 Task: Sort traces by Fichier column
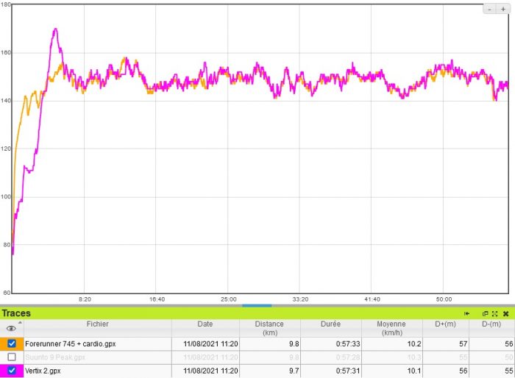(97, 324)
